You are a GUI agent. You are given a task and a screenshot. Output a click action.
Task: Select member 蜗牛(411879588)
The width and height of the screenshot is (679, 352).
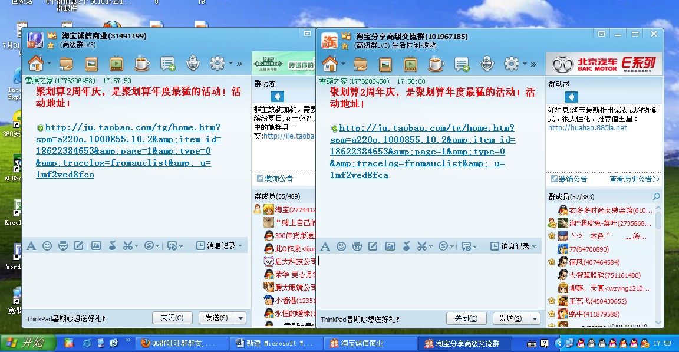pos(594,314)
